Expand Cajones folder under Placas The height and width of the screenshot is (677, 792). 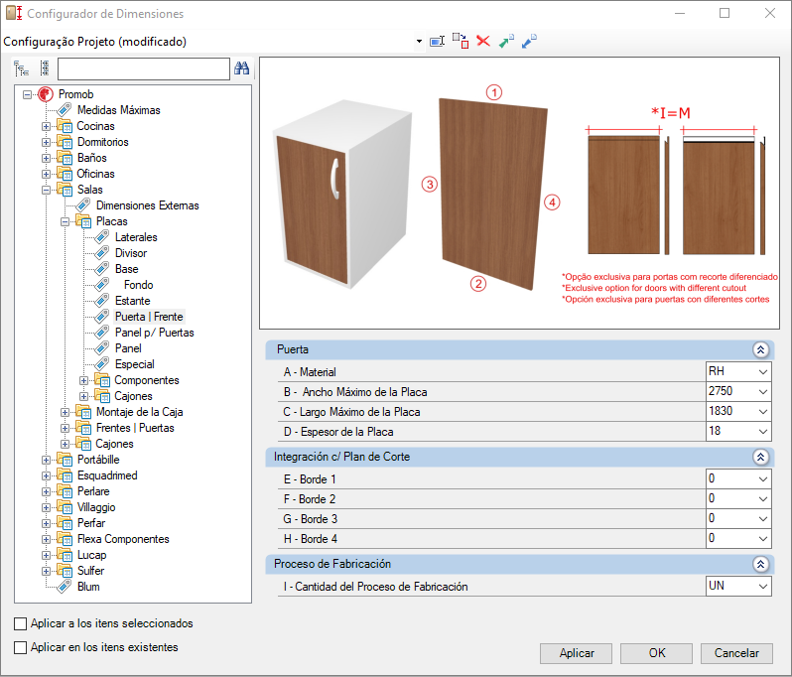click(x=83, y=397)
